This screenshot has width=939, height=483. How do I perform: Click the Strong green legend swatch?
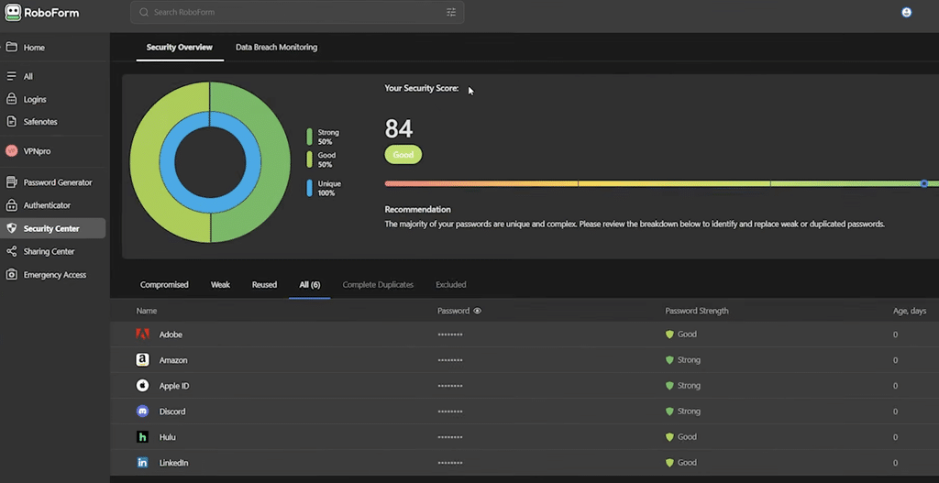(x=310, y=137)
